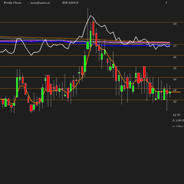Click the price axis label 19

(175, 24)
